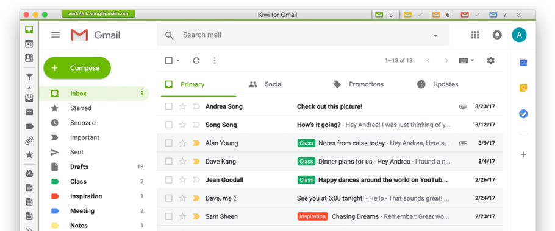Click the andrea.b.song@gmail.com account button
Viewport: 555px width, 231px height.
tap(98, 14)
